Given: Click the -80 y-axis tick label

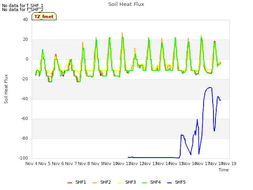Looking at the screenshot, I should pyautogui.click(x=25, y=138).
